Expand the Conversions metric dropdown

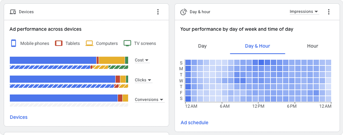click(149, 100)
